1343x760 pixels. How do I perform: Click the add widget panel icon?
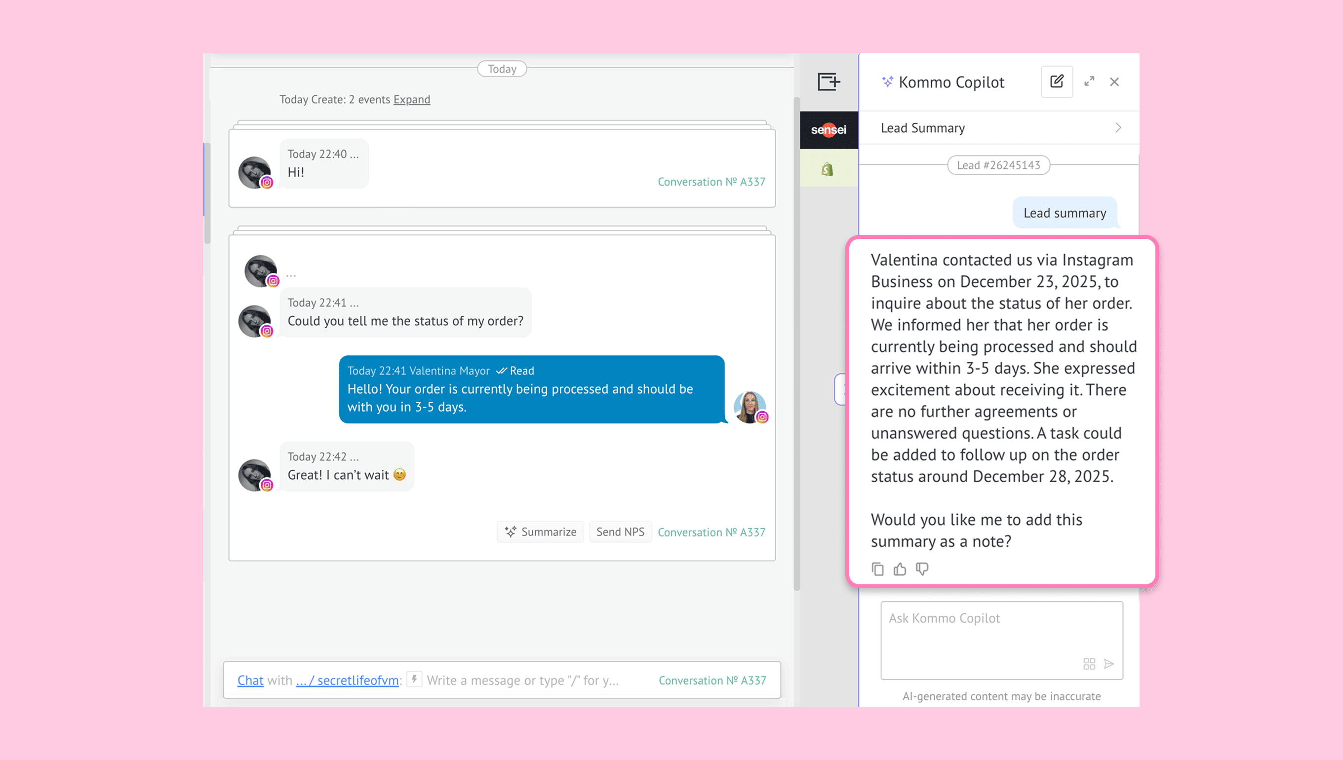click(828, 82)
